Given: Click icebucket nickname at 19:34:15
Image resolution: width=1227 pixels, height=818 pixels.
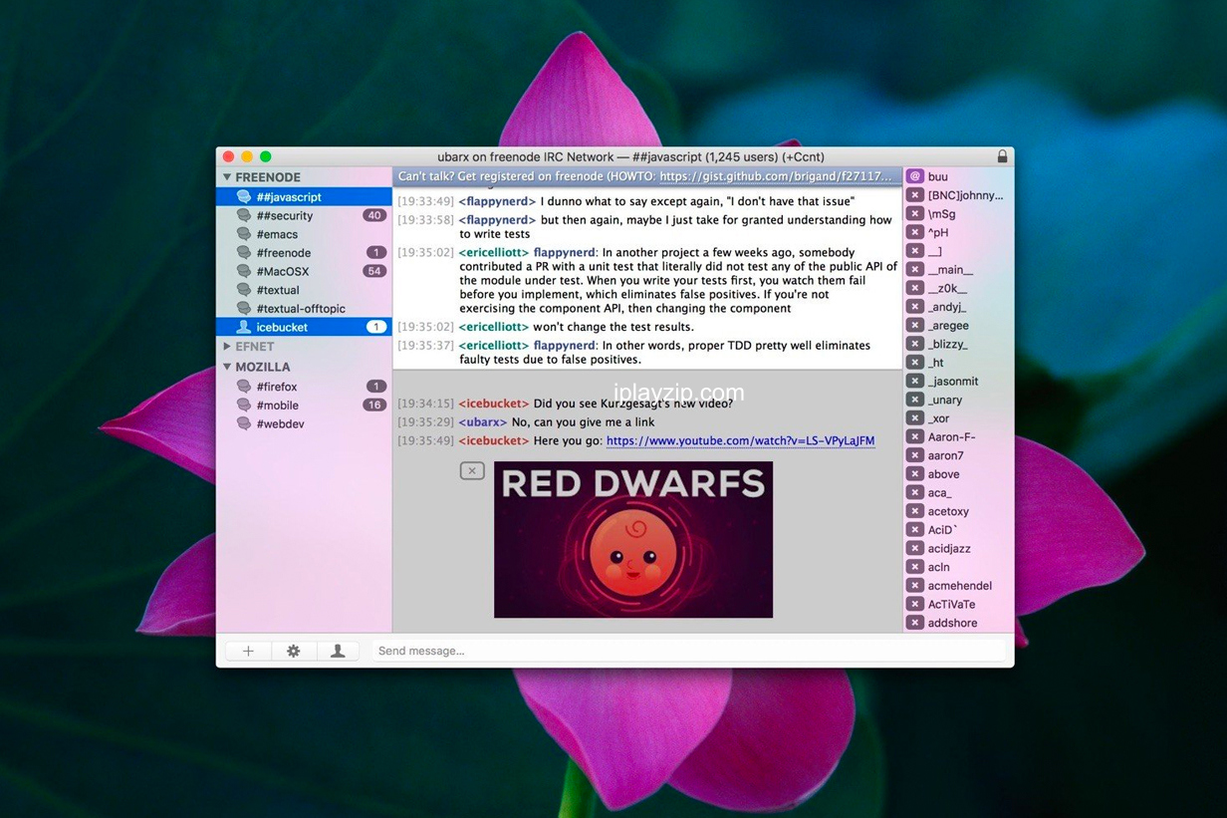Looking at the screenshot, I should pos(494,404).
